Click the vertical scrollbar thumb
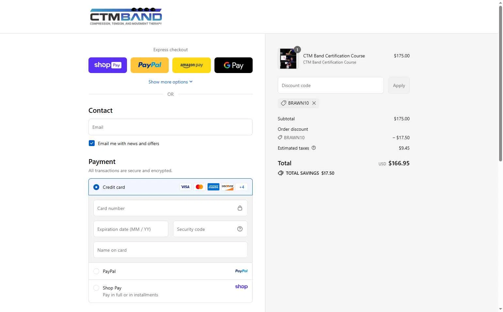This screenshot has height=312, width=503. (x=500, y=83)
